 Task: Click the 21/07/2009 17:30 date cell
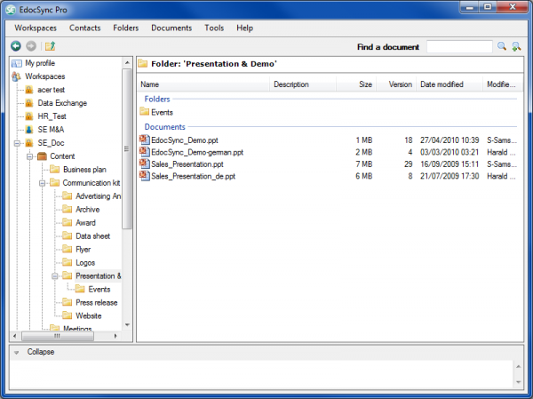click(x=449, y=176)
